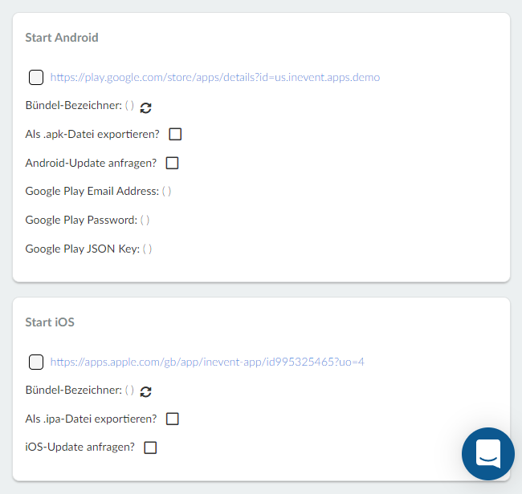Refresh the iOS Bündel-Bezeichner
Viewport: 522px width, 494px height.
(x=145, y=392)
